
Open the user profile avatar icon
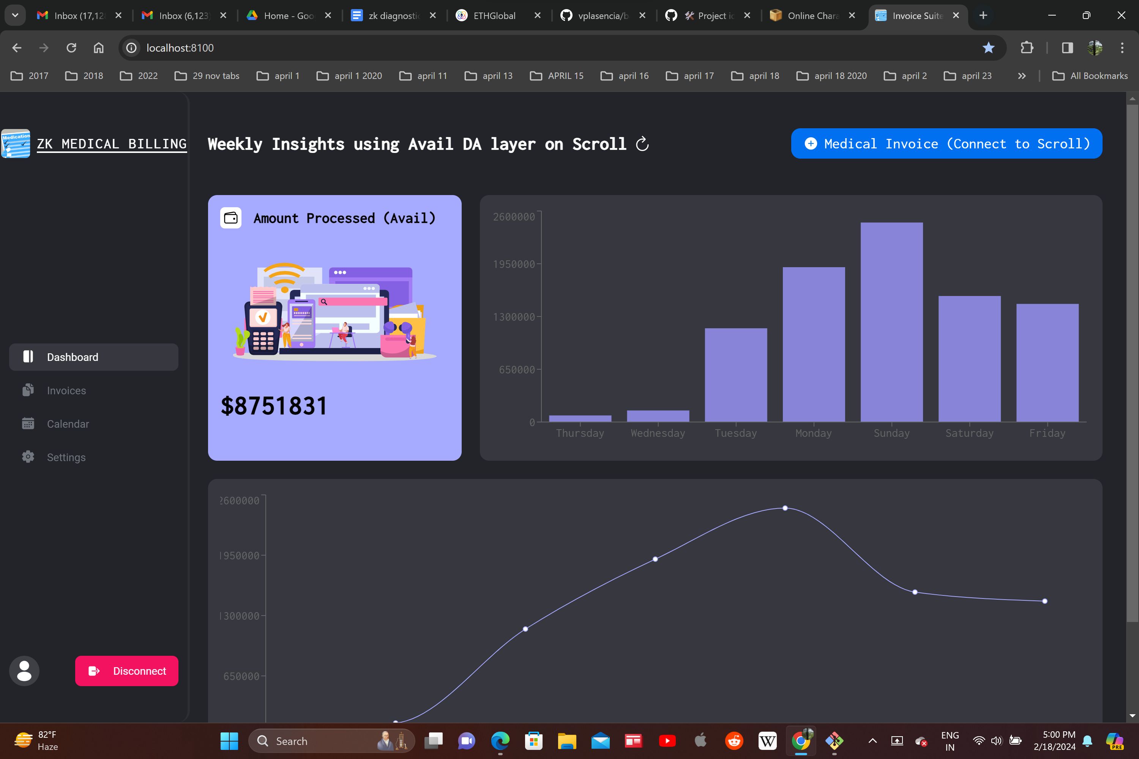[24, 671]
